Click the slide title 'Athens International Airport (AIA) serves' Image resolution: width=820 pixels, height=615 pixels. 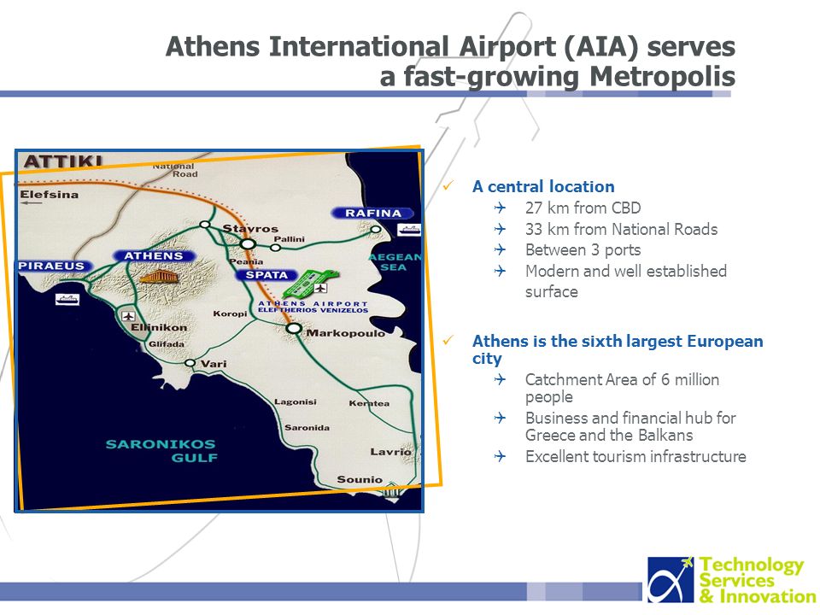coord(450,46)
